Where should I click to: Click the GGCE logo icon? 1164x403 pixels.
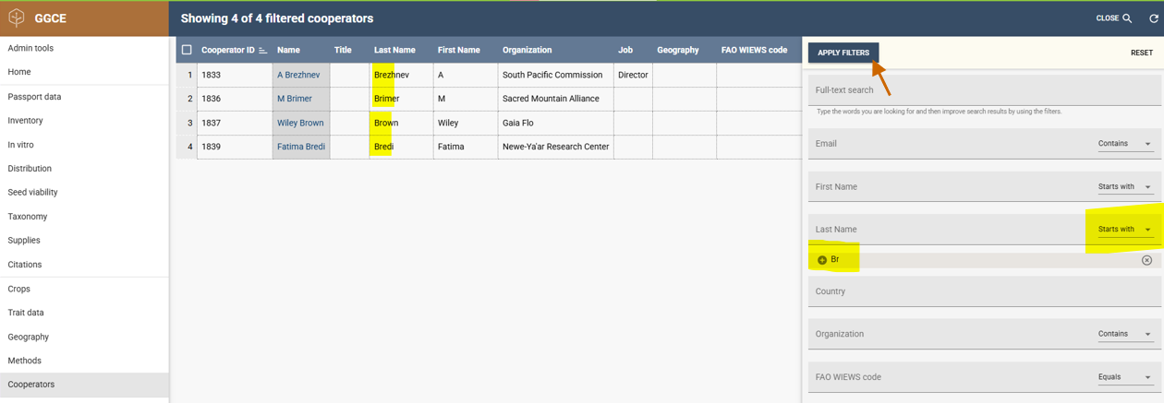click(17, 18)
